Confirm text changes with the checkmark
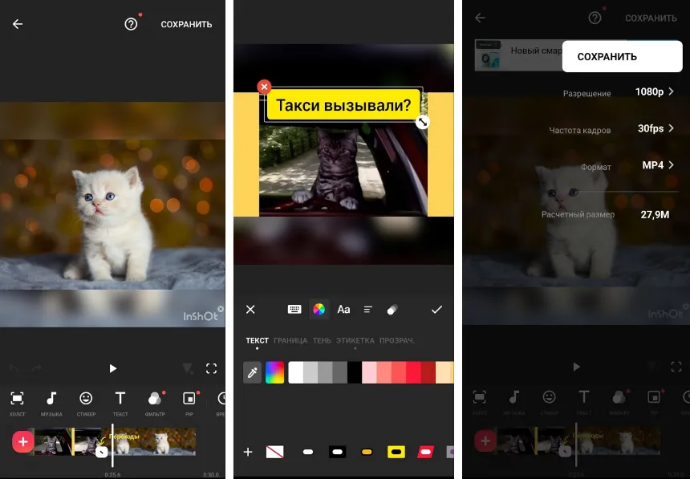This screenshot has height=479, width=690. pos(436,310)
